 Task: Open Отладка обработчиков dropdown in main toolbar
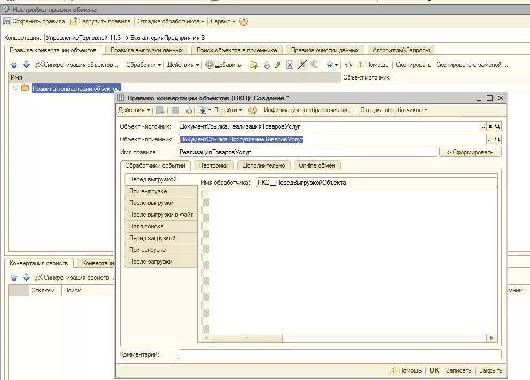click(171, 22)
